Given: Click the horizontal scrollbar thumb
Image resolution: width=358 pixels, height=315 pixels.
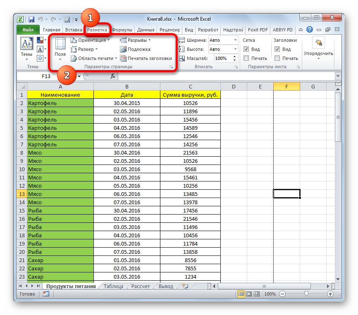Looking at the screenshot, I should pos(264,286).
